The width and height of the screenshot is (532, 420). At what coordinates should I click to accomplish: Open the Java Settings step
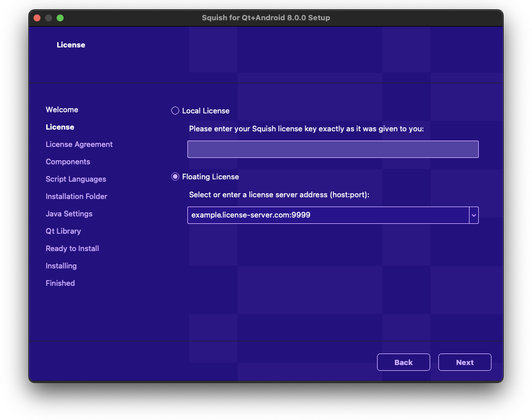coord(69,213)
